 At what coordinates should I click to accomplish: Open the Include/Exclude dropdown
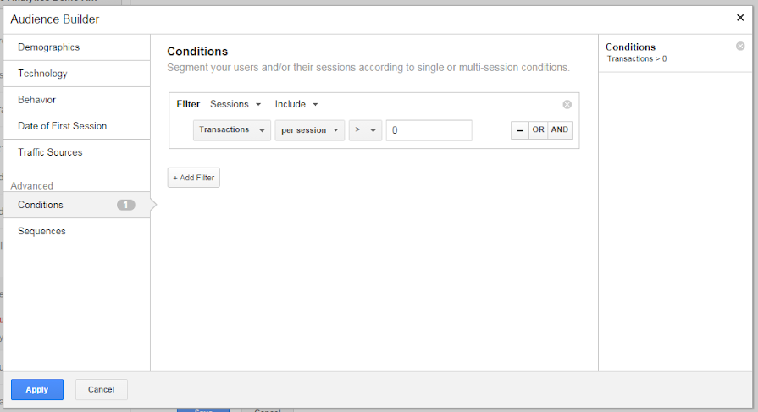pyautogui.click(x=296, y=104)
